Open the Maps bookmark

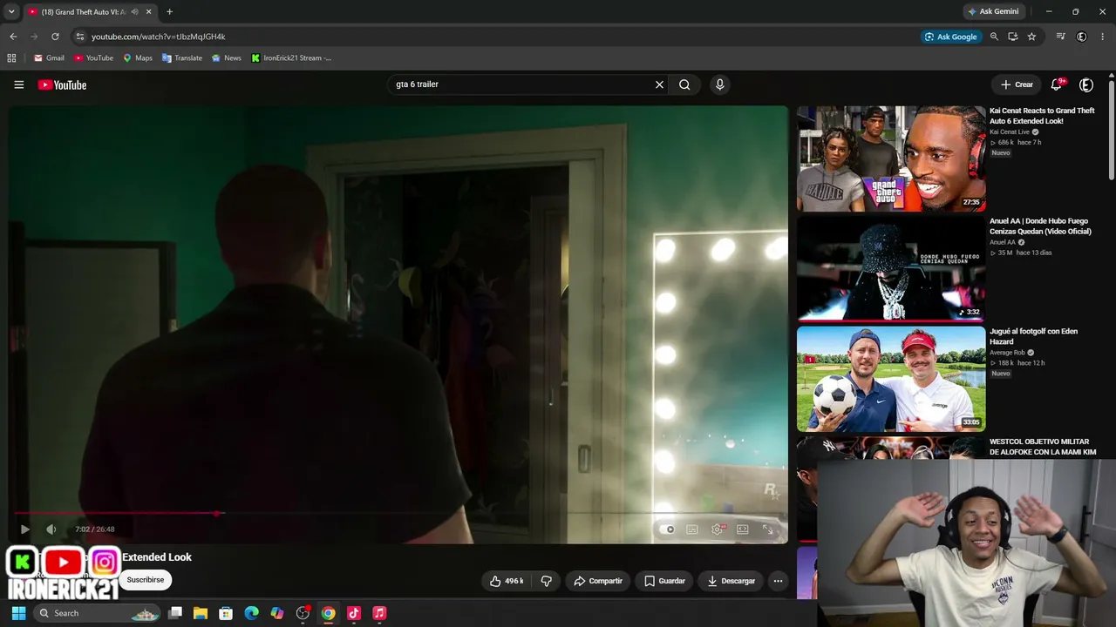[138, 58]
